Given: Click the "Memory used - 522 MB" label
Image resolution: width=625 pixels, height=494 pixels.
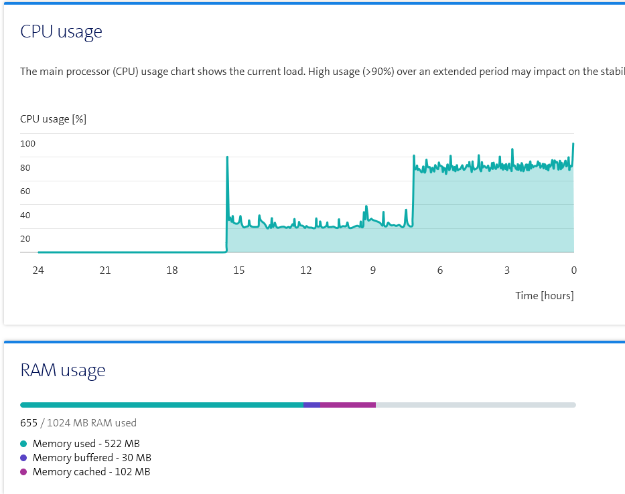Looking at the screenshot, I should [86, 444].
